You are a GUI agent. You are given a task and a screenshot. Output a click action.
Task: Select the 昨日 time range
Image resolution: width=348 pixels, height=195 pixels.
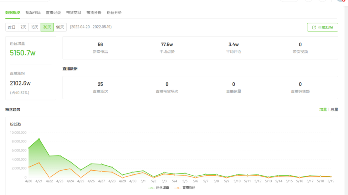(x=12, y=27)
